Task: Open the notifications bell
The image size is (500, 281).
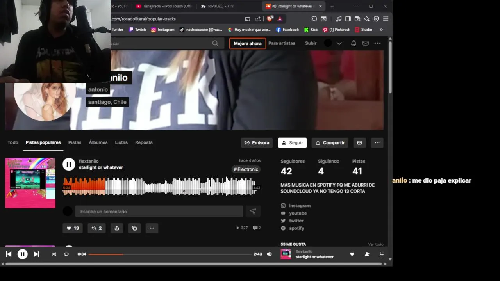Action: click(x=354, y=43)
